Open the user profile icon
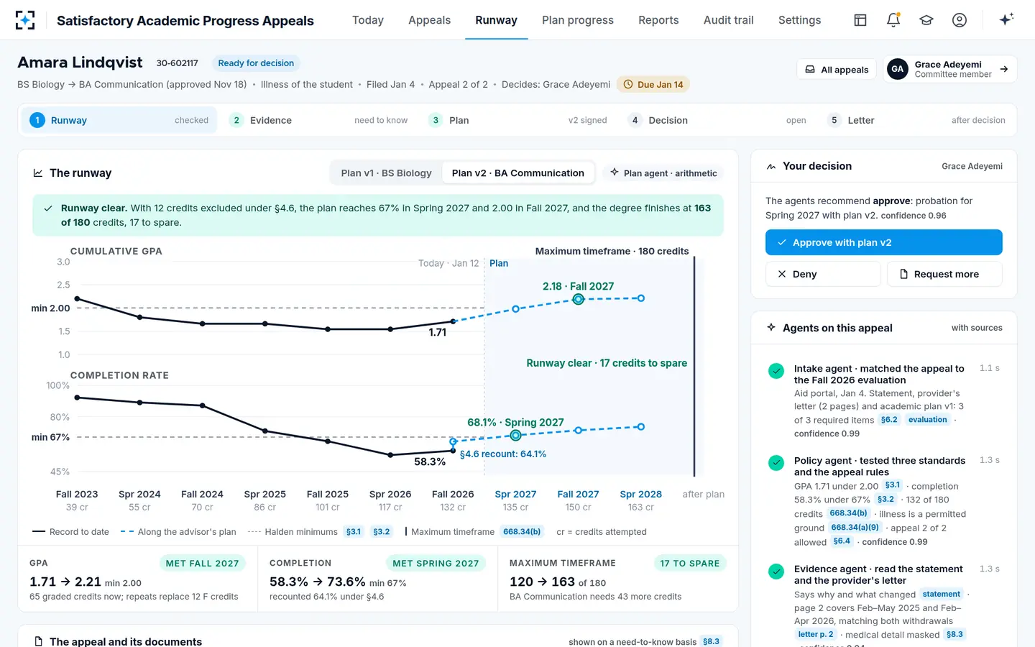Image resolution: width=1035 pixels, height=647 pixels. pyautogui.click(x=960, y=20)
